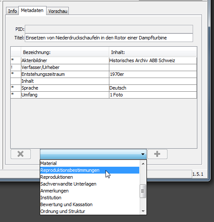The height and width of the screenshot is (222, 214).
Task: Select the Metadaten tab
Action: [32, 10]
